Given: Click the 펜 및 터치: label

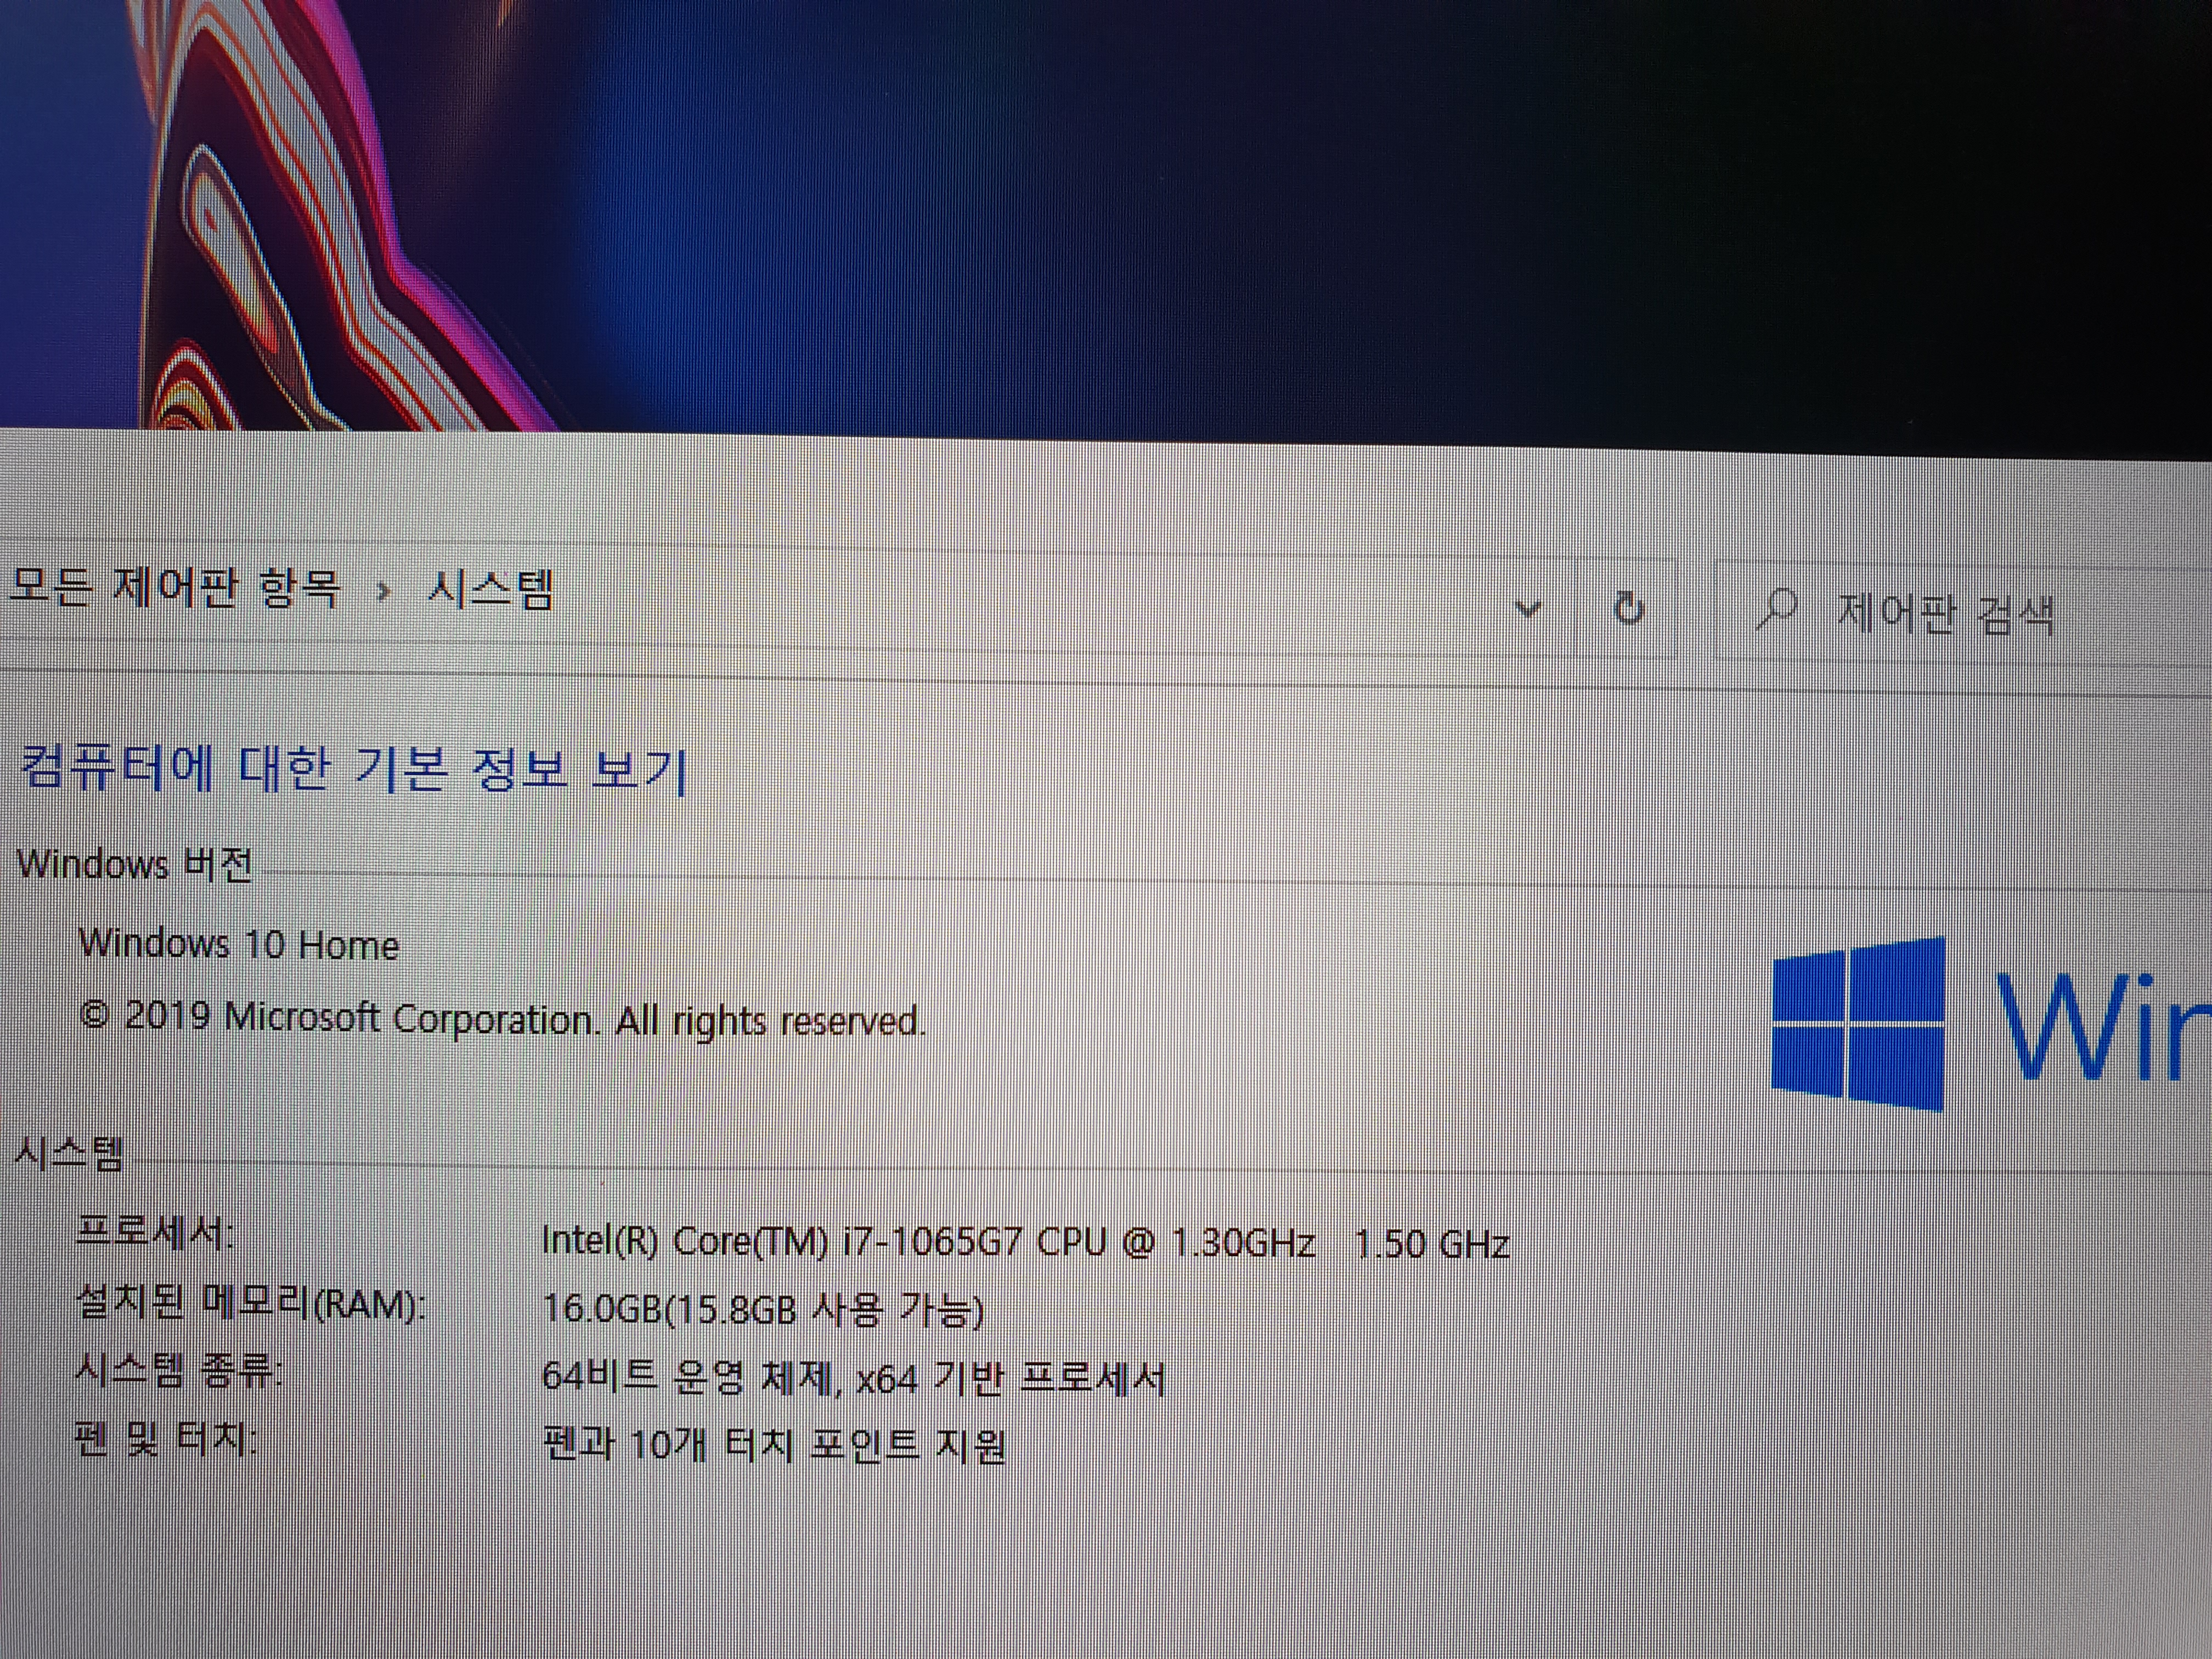Looking at the screenshot, I should pyautogui.click(x=166, y=1439).
